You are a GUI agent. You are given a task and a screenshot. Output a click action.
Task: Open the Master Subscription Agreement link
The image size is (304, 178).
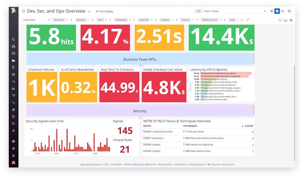click(140, 164)
